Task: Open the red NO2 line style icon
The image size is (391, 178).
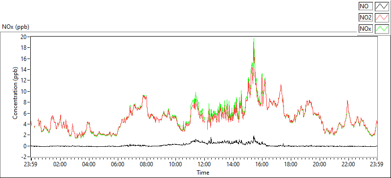Action: (x=382, y=18)
